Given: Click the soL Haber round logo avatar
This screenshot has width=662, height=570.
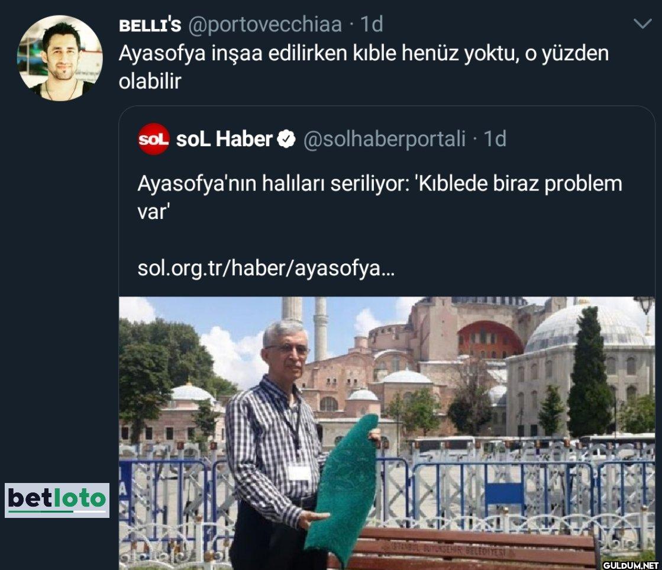Looking at the screenshot, I should 153,139.
